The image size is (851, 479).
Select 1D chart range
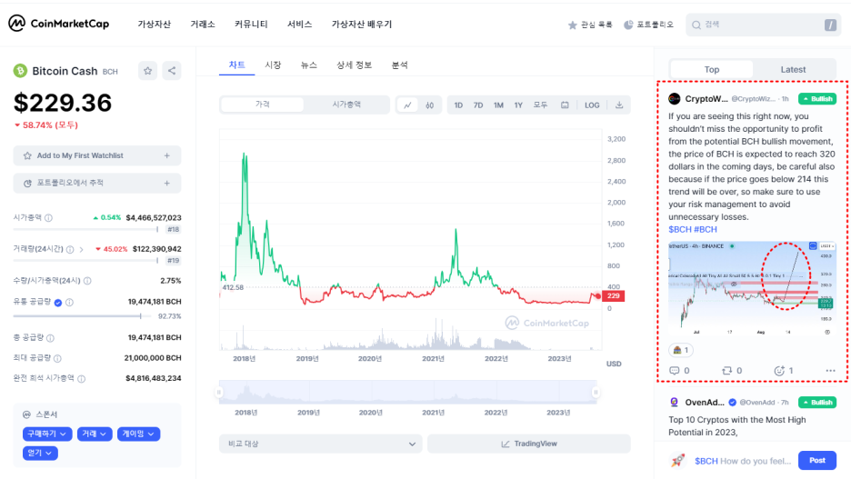[x=458, y=105]
